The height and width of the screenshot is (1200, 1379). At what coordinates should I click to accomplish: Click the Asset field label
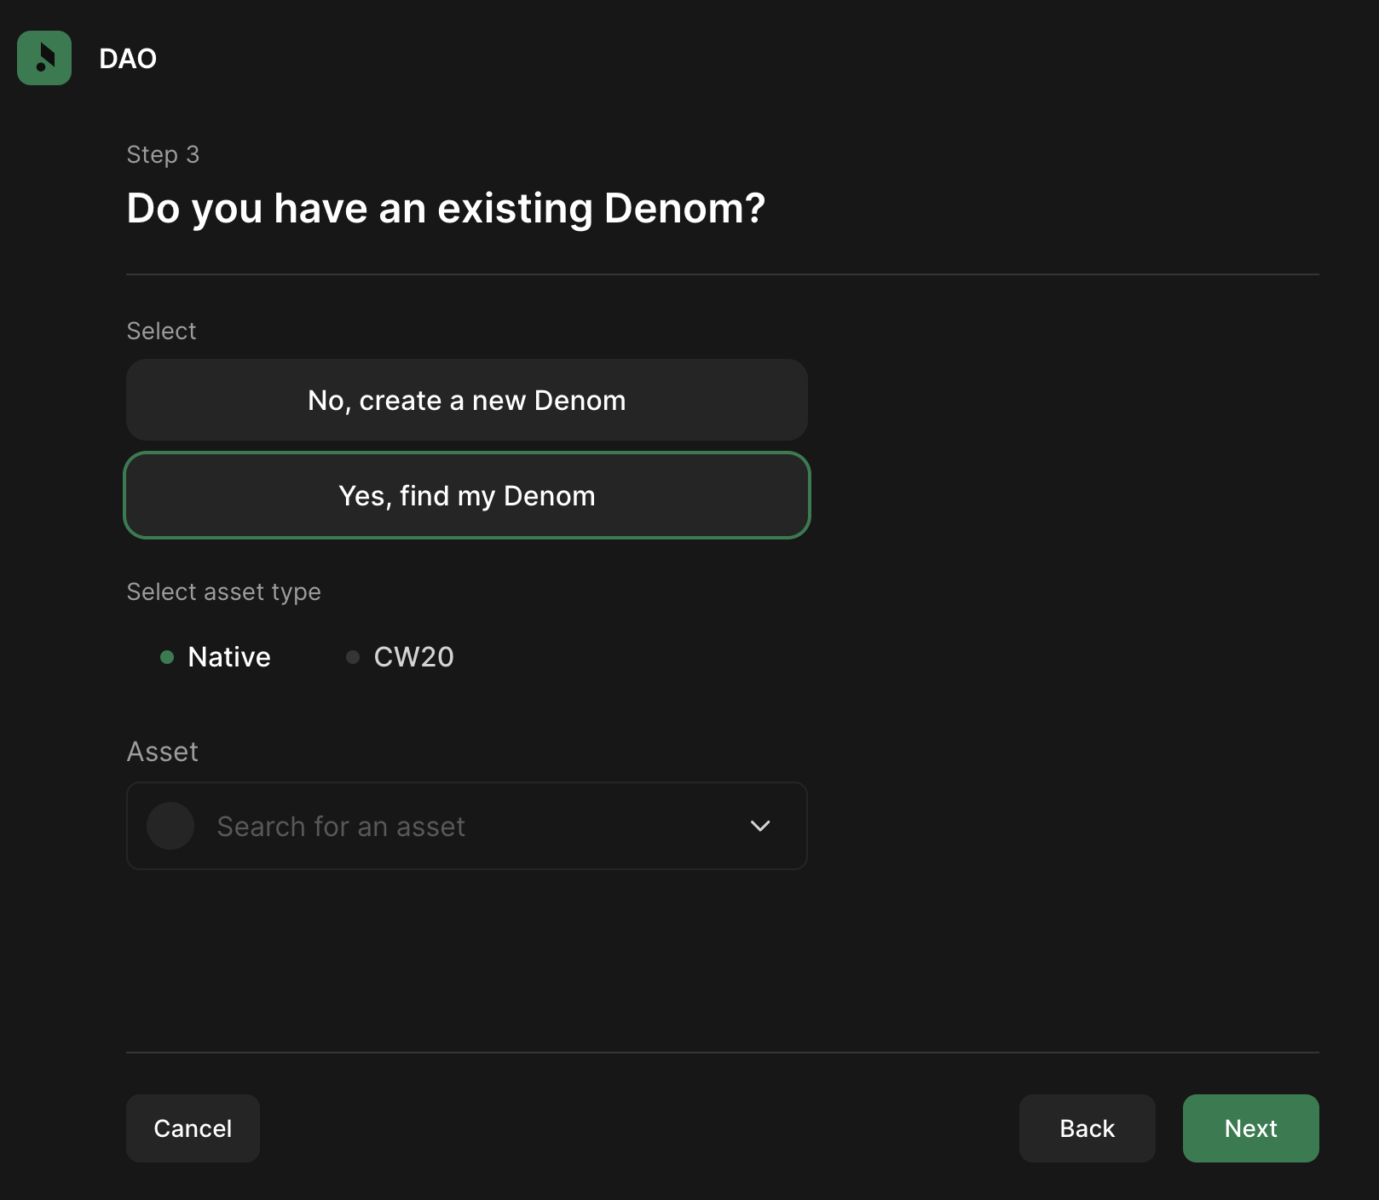(x=163, y=752)
